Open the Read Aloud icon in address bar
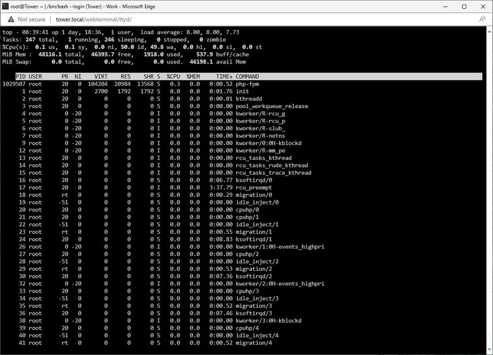 [x=482, y=20]
